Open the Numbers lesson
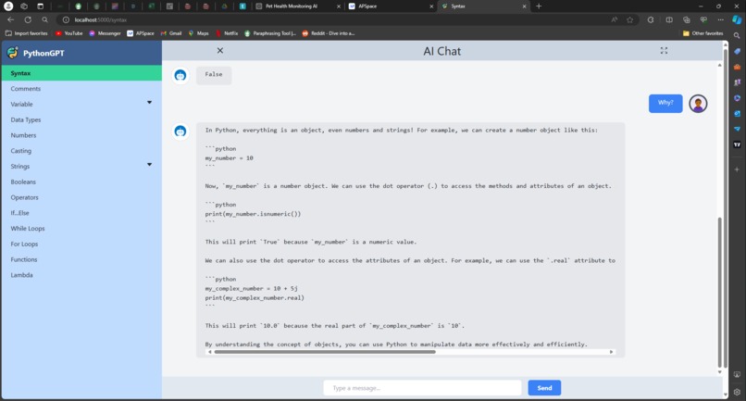Viewport: 746px width, 401px height. (81, 135)
